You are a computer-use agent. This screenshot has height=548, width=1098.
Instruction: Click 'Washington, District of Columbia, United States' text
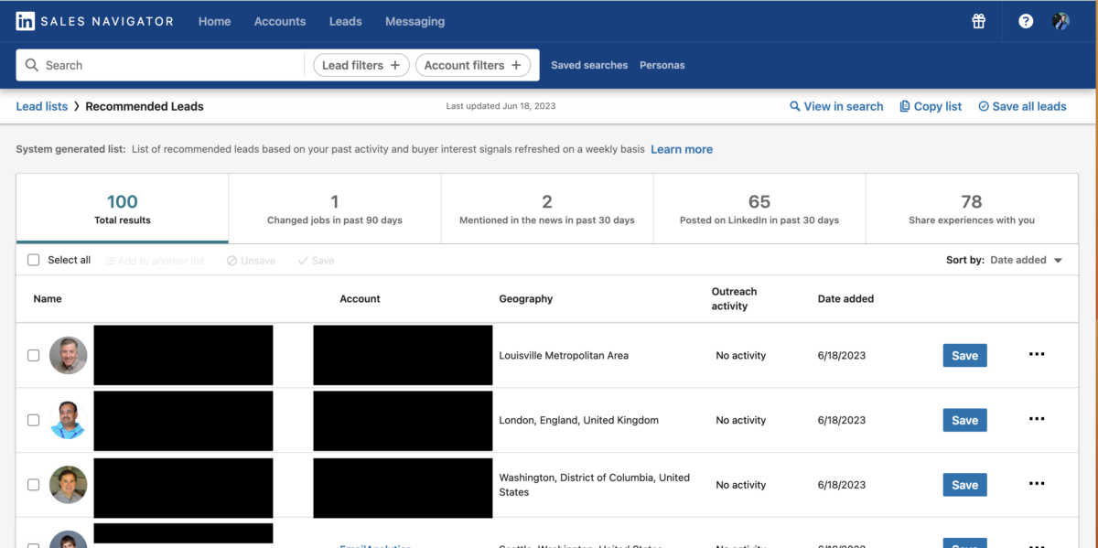point(595,485)
